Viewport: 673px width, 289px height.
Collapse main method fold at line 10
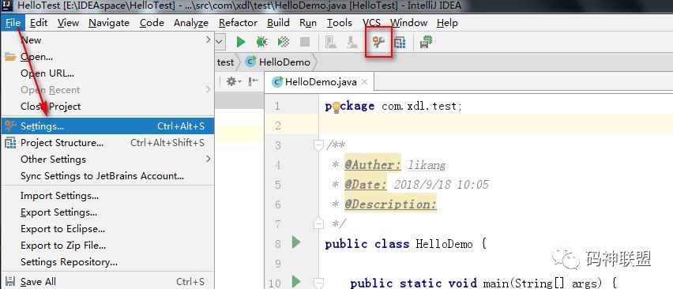point(318,283)
